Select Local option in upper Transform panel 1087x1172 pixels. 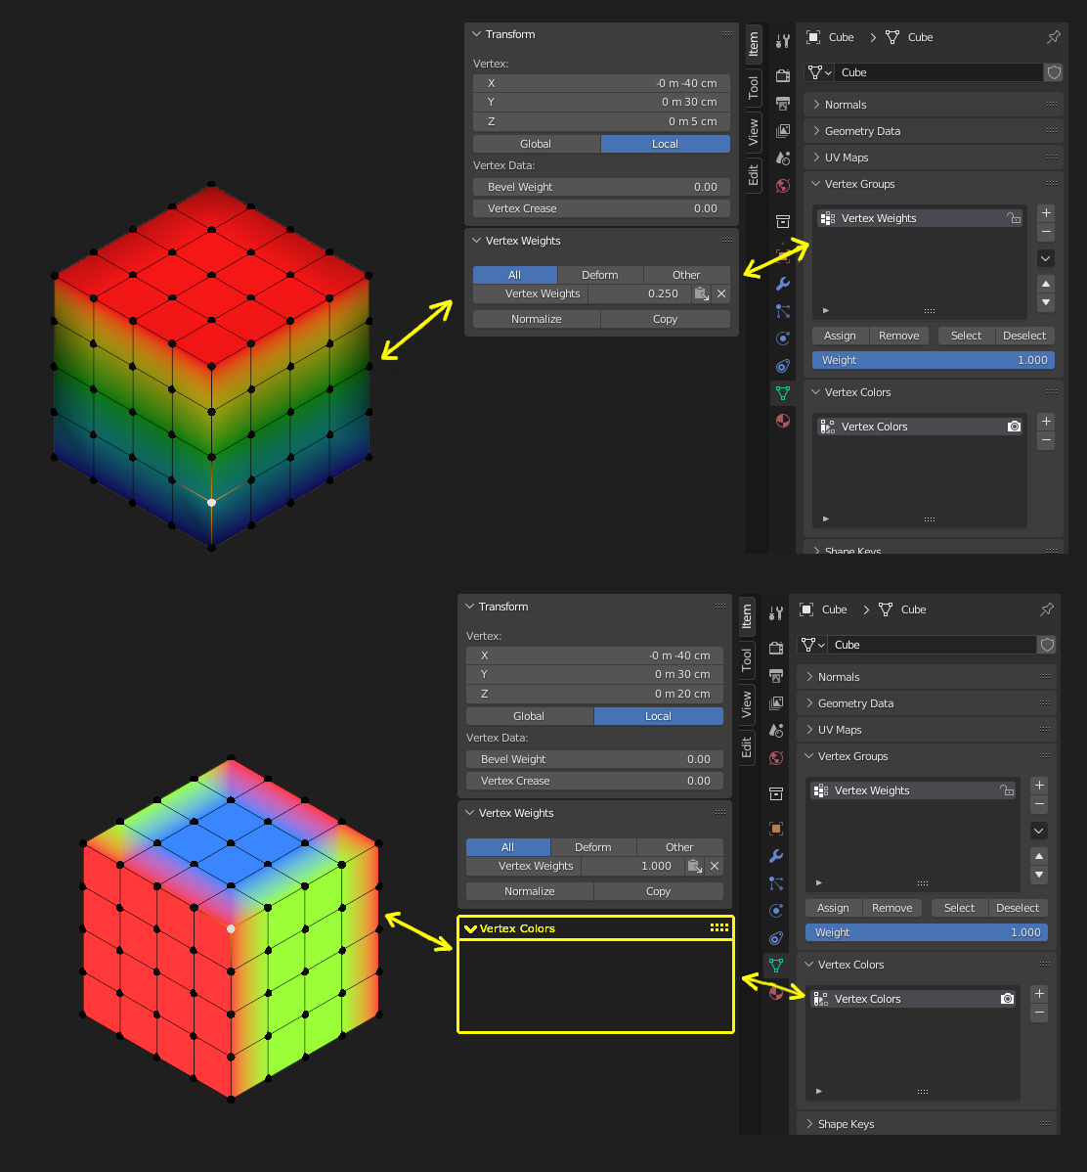tap(665, 144)
